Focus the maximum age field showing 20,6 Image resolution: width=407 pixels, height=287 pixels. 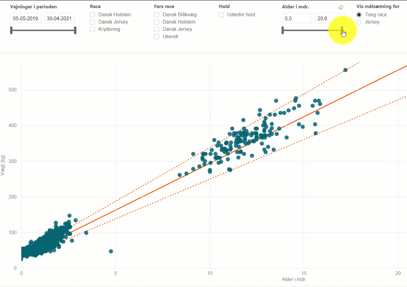[328, 18]
